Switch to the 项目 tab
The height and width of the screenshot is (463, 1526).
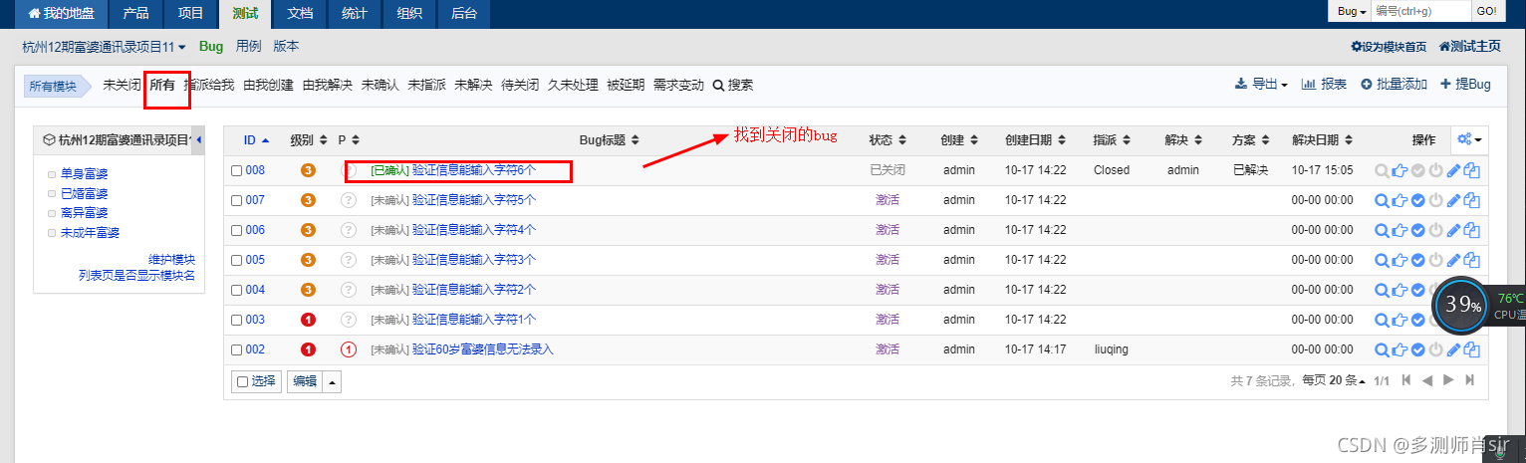pyautogui.click(x=190, y=14)
